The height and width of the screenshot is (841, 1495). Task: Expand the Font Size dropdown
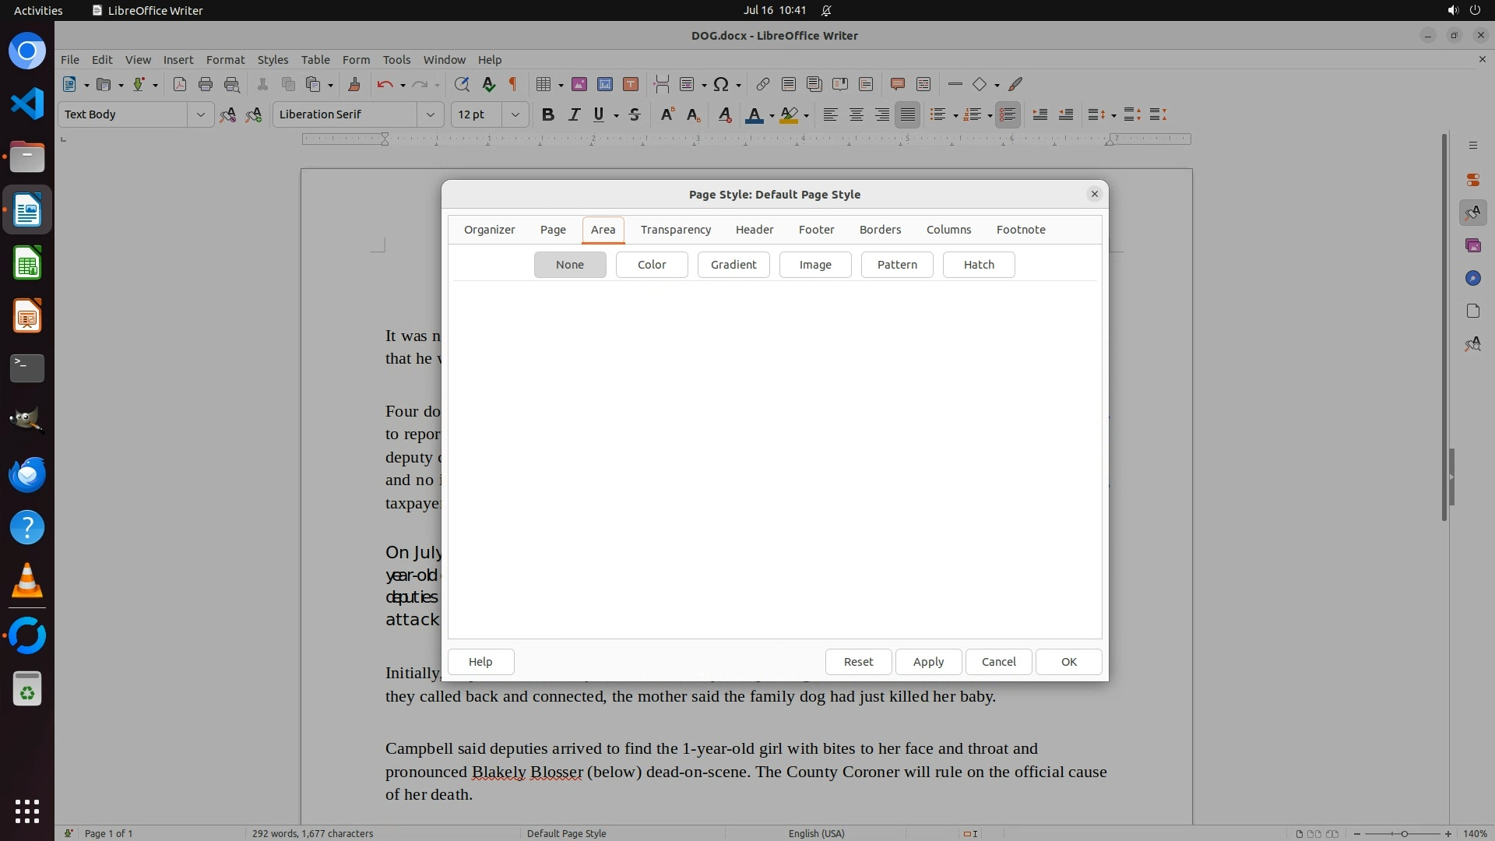[x=515, y=114]
